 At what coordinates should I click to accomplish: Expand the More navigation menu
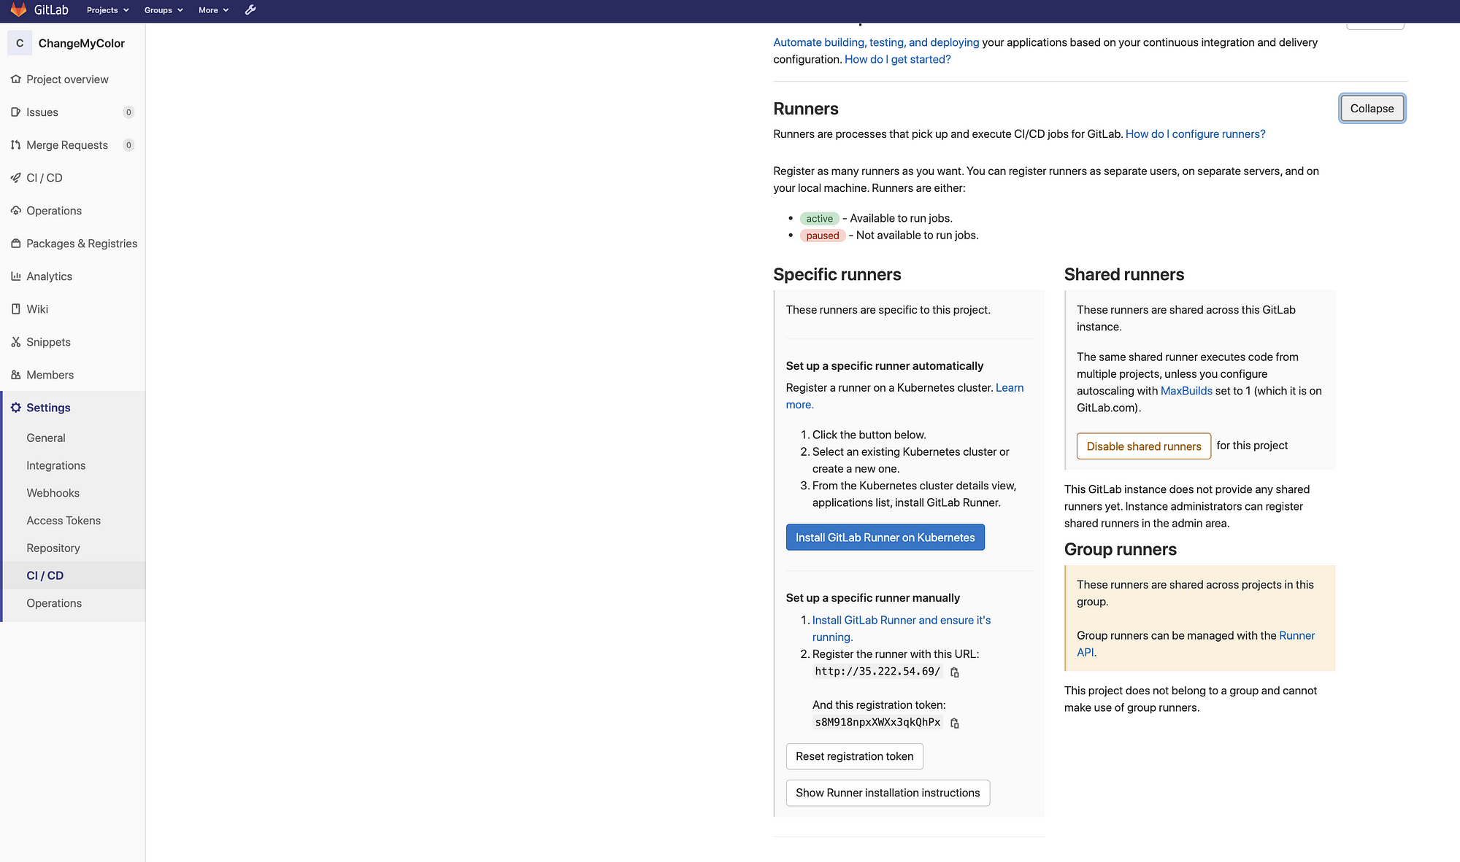click(214, 10)
